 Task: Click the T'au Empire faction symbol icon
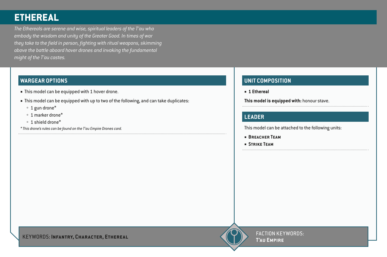[x=234, y=237]
